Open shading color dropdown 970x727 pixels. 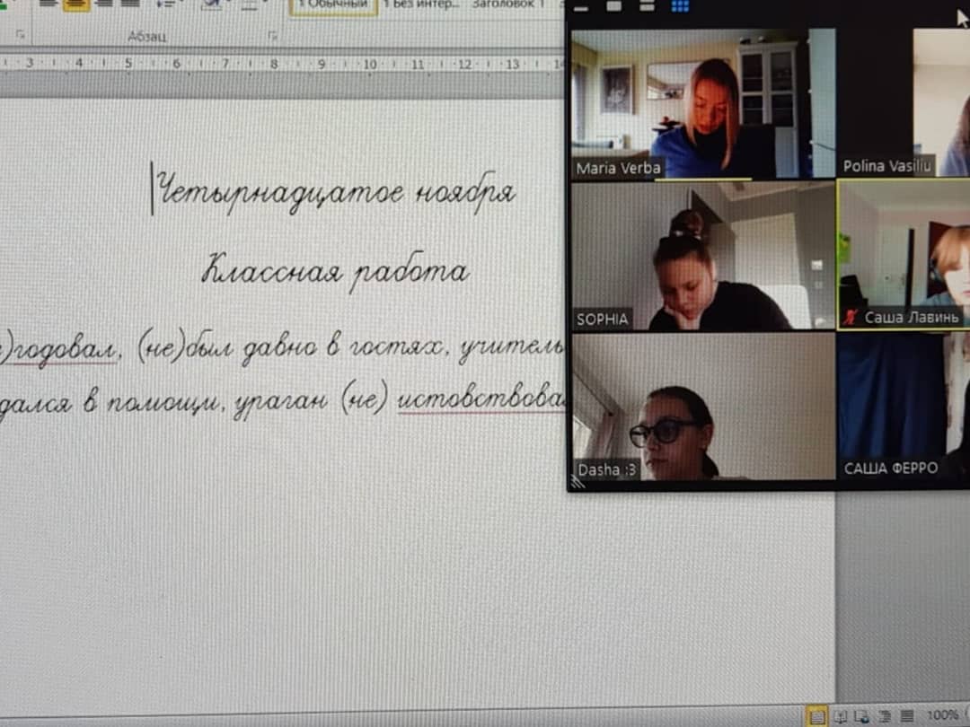click(x=214, y=4)
